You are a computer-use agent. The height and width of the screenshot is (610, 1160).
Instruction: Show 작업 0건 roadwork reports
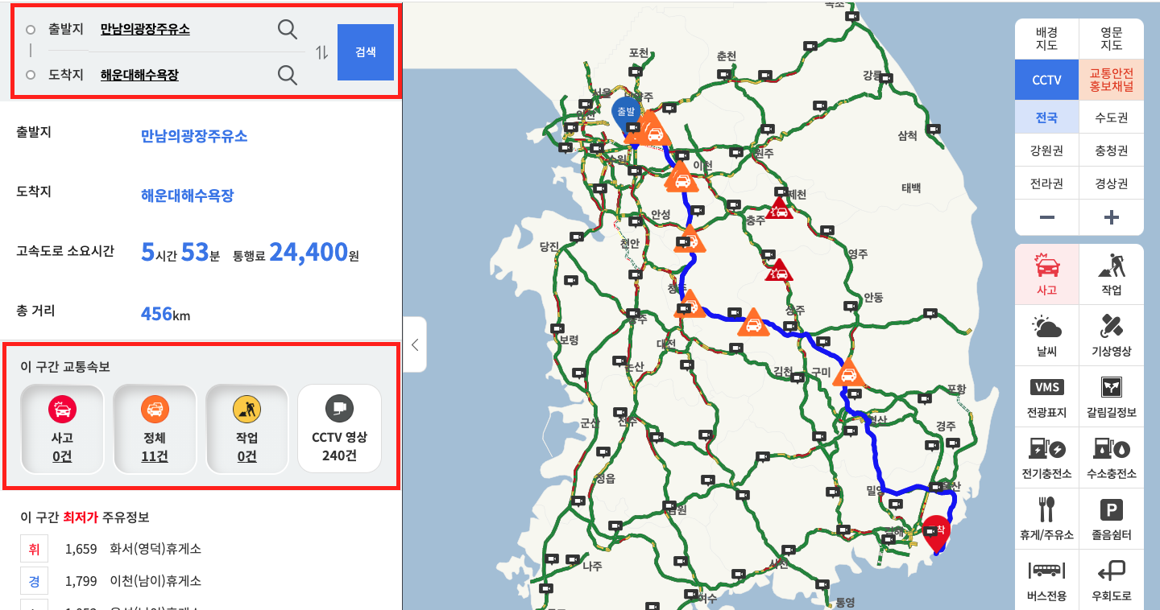pos(247,429)
